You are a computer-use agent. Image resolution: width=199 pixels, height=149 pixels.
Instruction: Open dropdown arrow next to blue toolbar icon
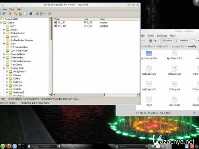pos(45,14)
